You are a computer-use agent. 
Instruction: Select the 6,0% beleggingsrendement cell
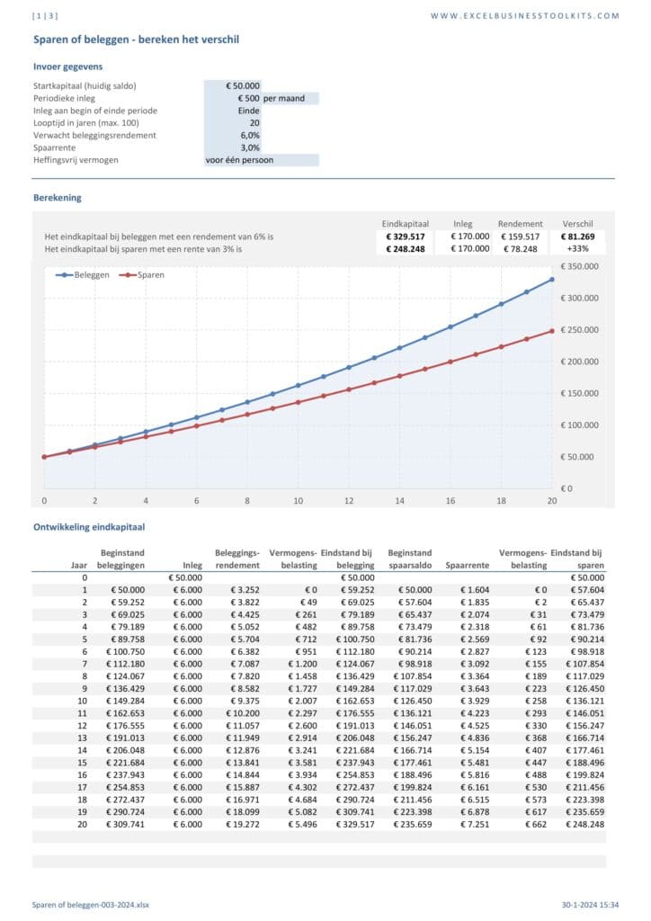tap(233, 135)
